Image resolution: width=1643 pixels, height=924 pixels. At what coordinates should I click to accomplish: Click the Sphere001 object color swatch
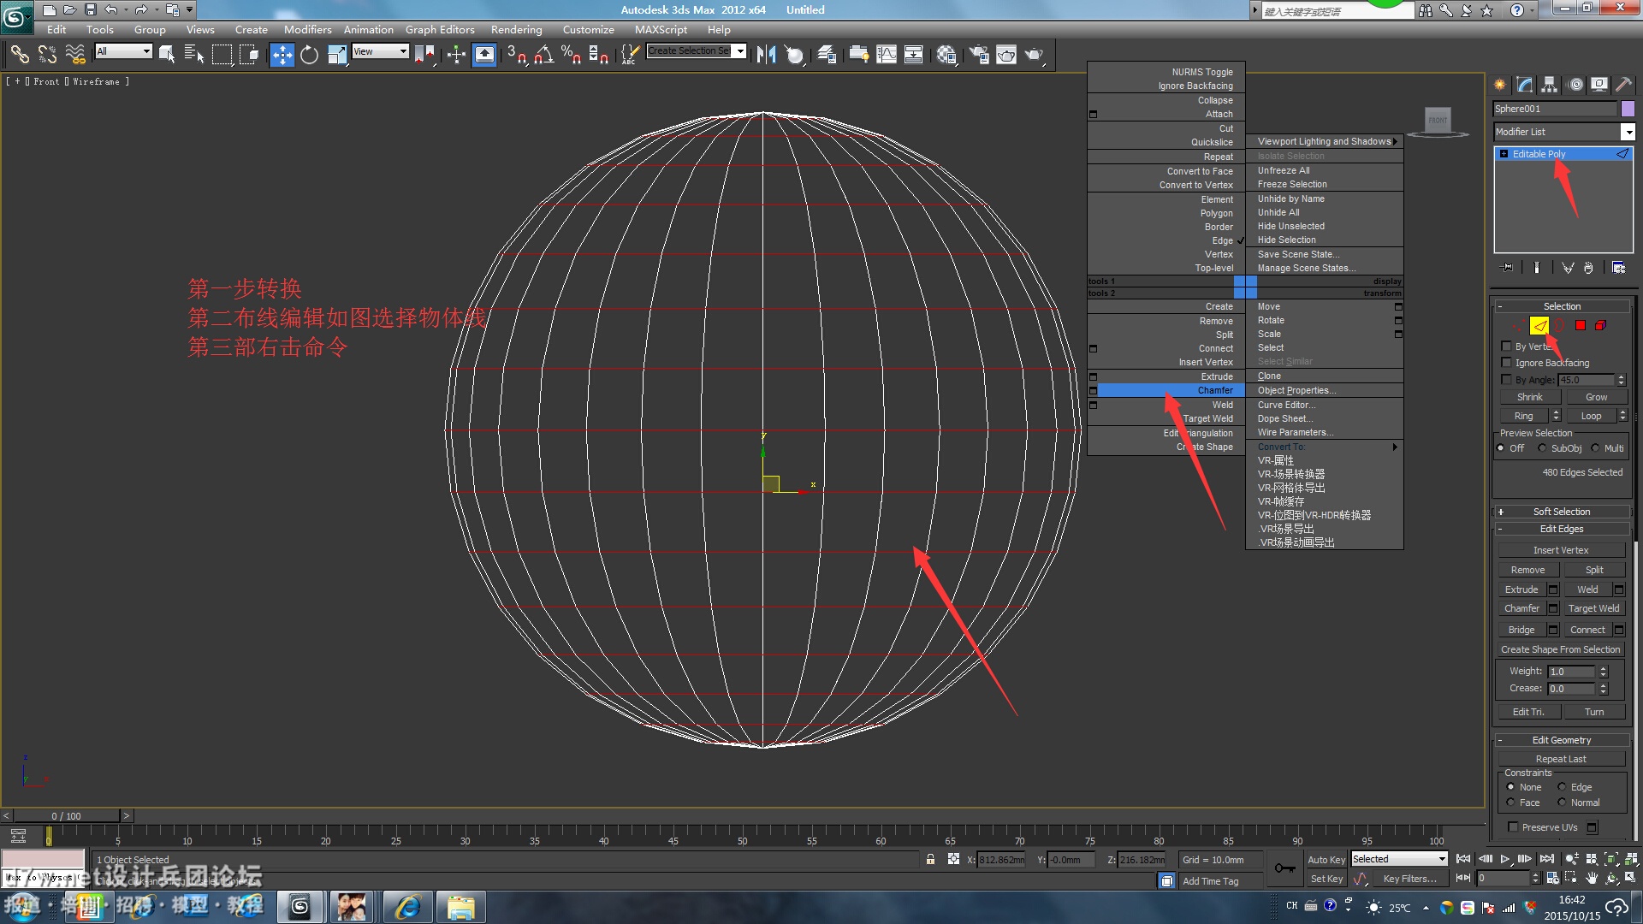[x=1628, y=109]
